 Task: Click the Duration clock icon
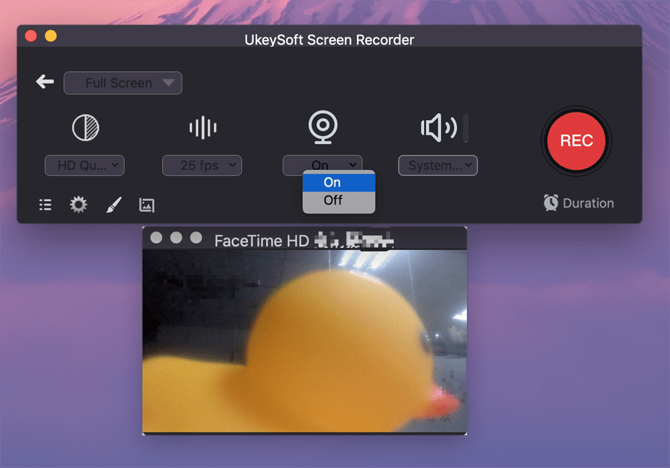[x=551, y=202]
